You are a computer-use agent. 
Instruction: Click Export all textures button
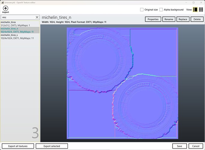click(x=18, y=146)
